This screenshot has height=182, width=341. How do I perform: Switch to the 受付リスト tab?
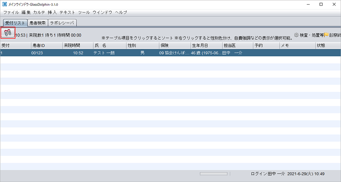click(x=15, y=23)
